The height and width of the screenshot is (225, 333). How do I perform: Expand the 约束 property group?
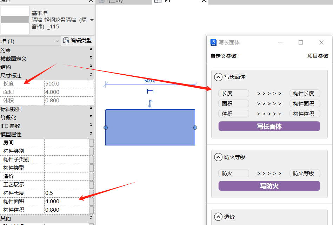91,50
